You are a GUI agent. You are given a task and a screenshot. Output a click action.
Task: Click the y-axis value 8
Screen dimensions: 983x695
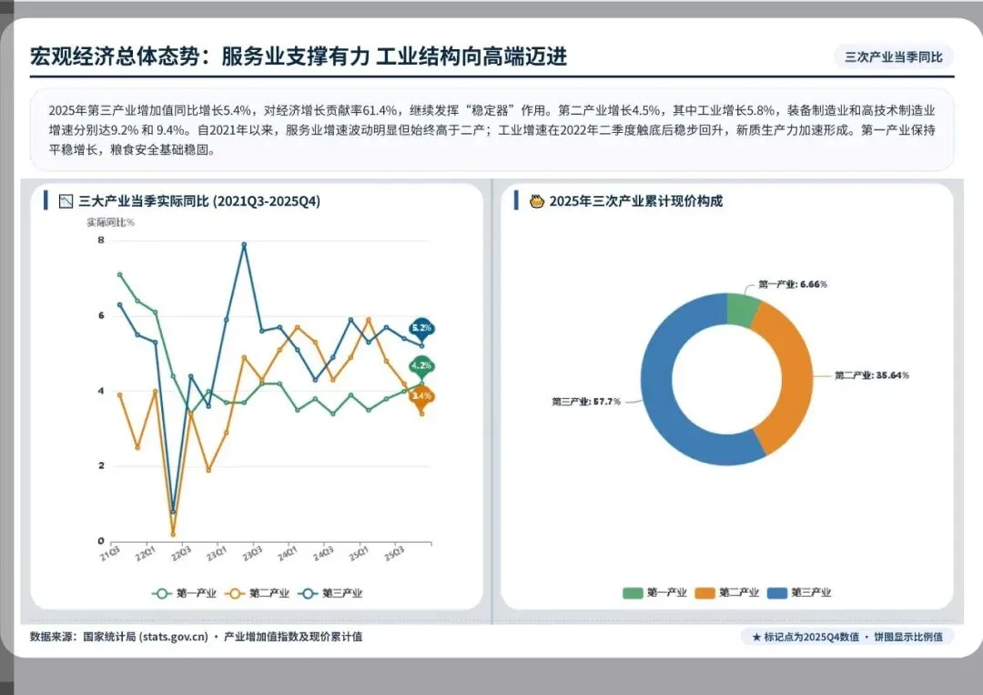click(x=101, y=240)
